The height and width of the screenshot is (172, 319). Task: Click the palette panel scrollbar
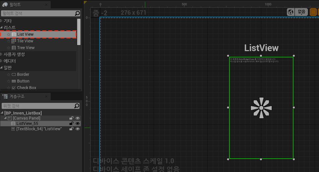pyautogui.click(x=79, y=32)
